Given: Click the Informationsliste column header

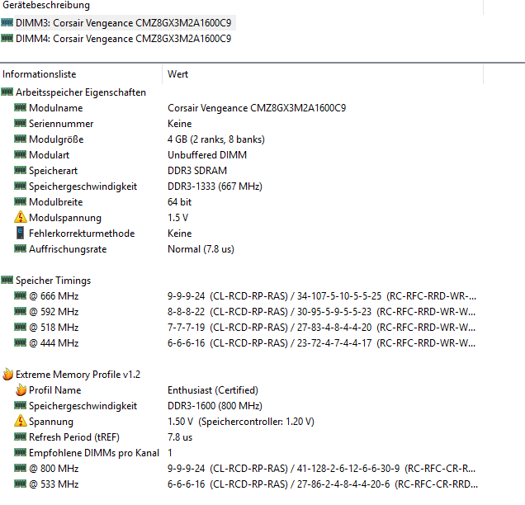Looking at the screenshot, I should click(39, 74).
